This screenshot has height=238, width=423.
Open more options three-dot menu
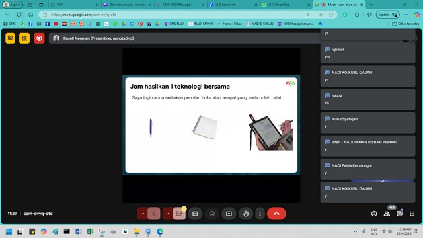coord(260,214)
